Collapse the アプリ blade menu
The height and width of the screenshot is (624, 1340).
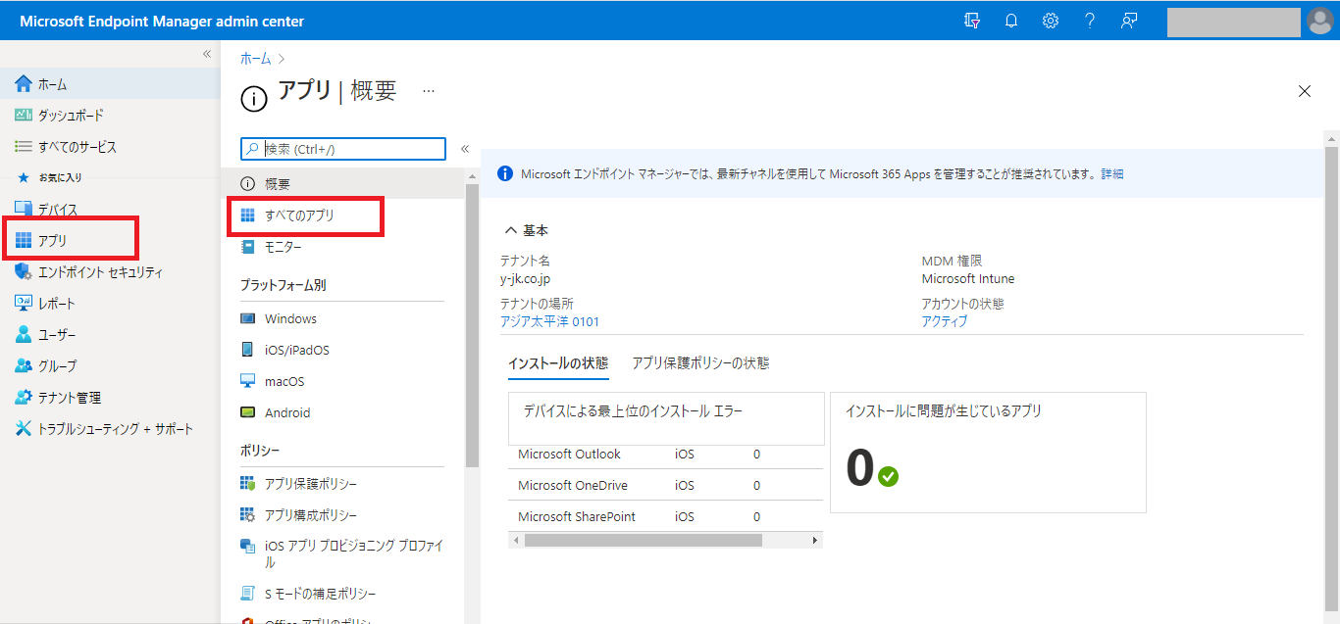pyautogui.click(x=465, y=149)
